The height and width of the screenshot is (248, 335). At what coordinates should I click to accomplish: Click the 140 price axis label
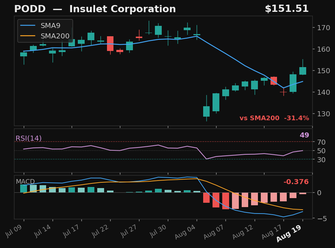pos(323,92)
